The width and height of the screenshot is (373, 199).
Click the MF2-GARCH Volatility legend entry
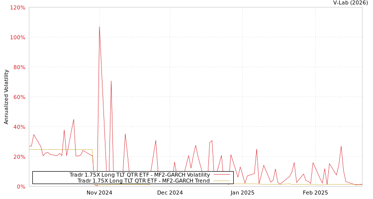tap(140, 175)
